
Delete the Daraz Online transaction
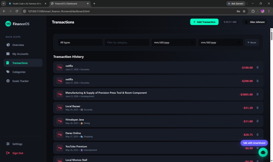coord(257,135)
